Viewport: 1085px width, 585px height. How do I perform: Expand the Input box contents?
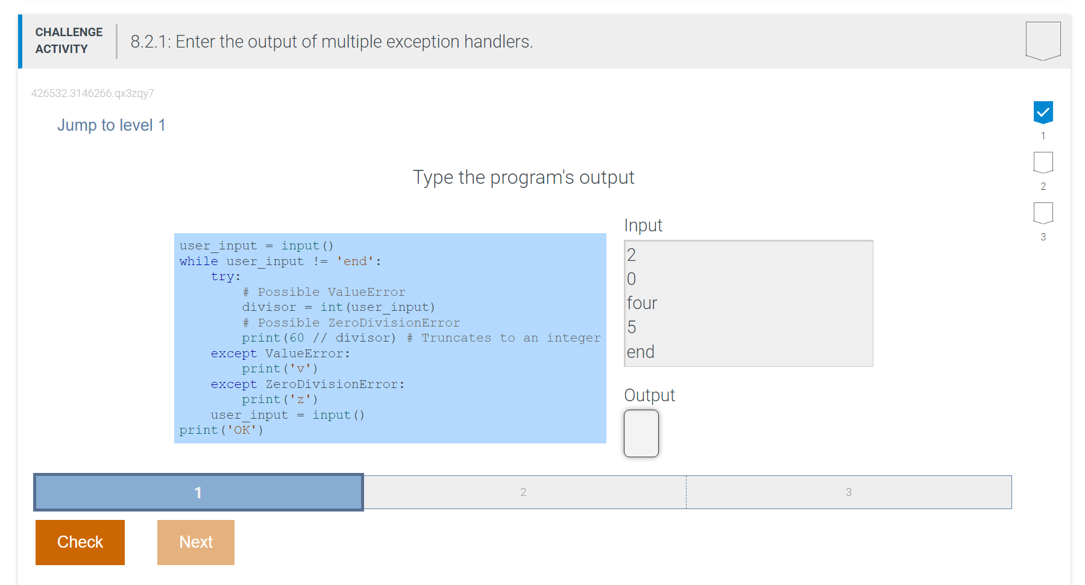click(747, 303)
